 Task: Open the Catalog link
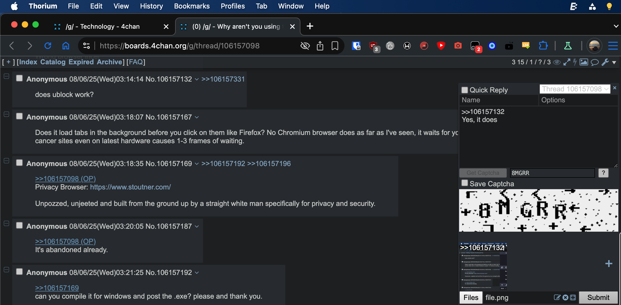point(53,62)
